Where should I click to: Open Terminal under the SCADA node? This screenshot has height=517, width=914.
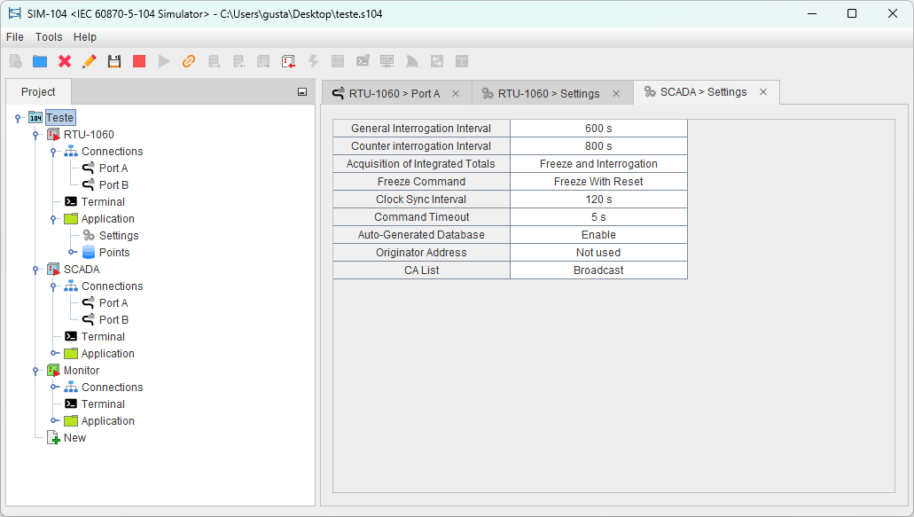pyautogui.click(x=103, y=337)
